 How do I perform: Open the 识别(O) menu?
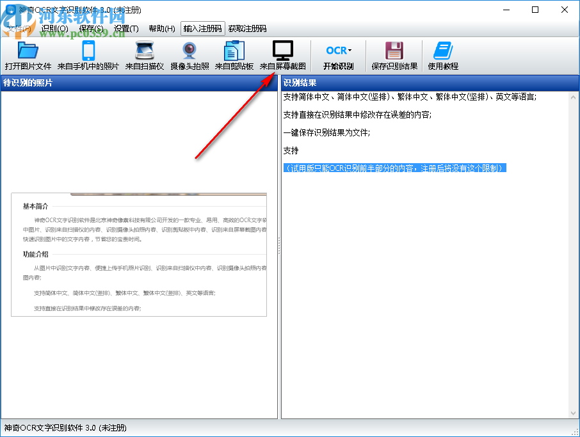(x=55, y=28)
